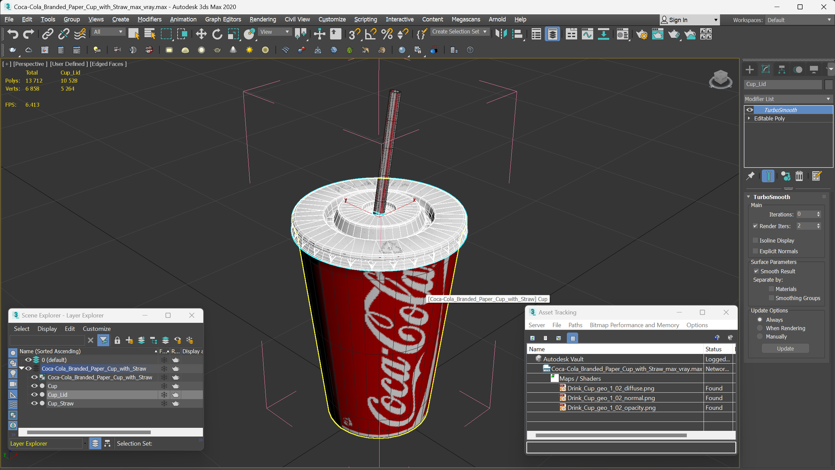Open Bitmap Performance and Memory menu
This screenshot has width=835, height=470.
[634, 325]
